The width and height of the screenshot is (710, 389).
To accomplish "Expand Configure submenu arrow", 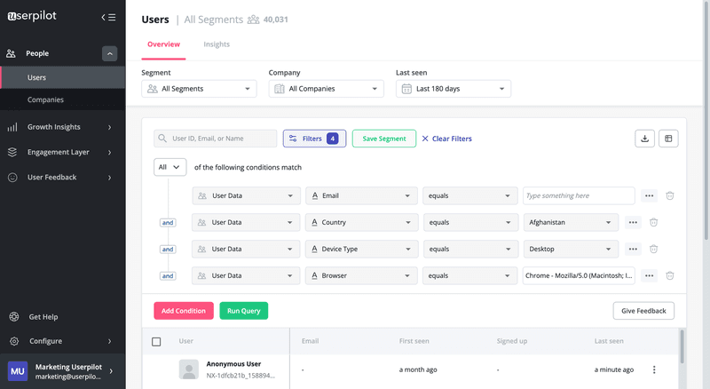I will pyautogui.click(x=109, y=341).
